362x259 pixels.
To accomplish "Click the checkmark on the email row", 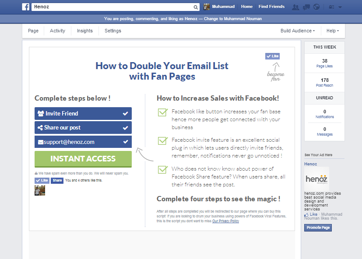I will 126,142.
